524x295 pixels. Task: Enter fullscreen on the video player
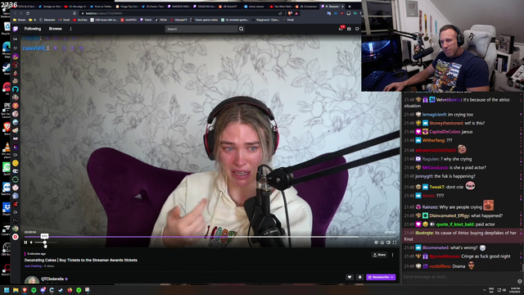[x=395, y=243]
